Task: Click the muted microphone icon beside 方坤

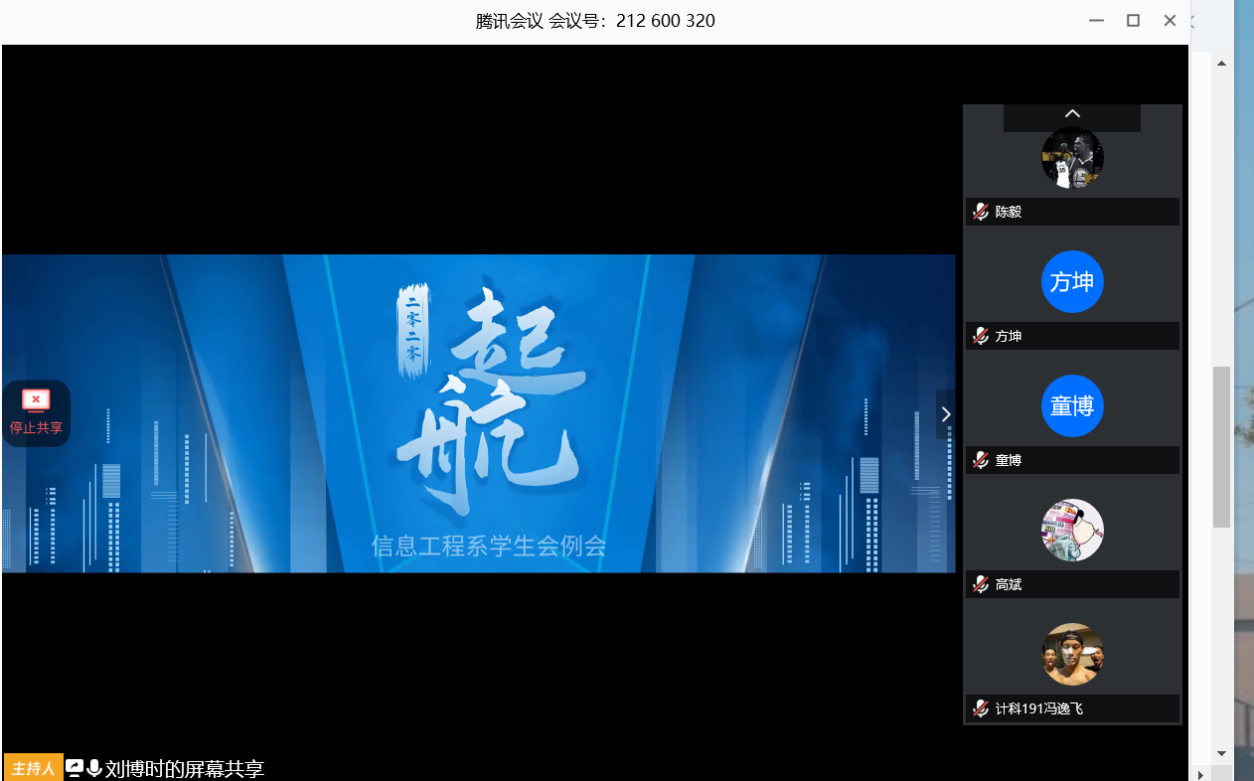Action: pos(981,336)
